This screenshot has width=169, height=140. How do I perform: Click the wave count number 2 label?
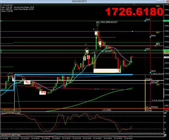[x=86, y=44]
